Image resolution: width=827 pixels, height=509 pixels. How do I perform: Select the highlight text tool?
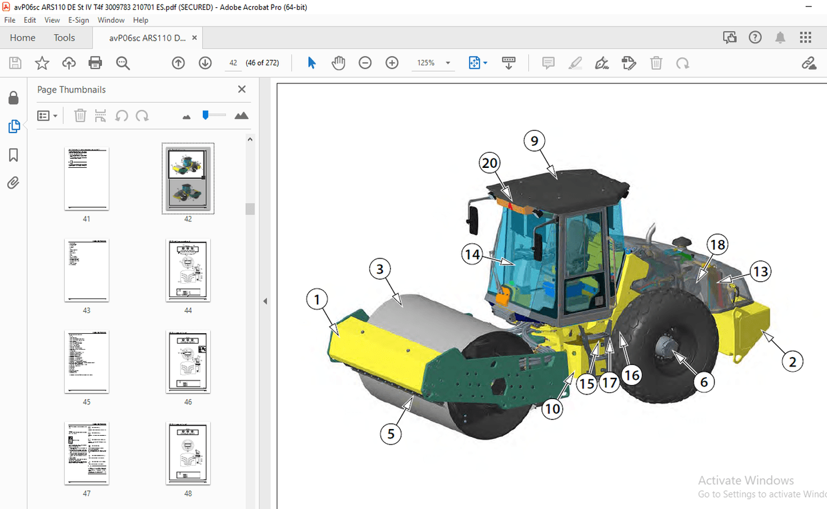point(575,63)
